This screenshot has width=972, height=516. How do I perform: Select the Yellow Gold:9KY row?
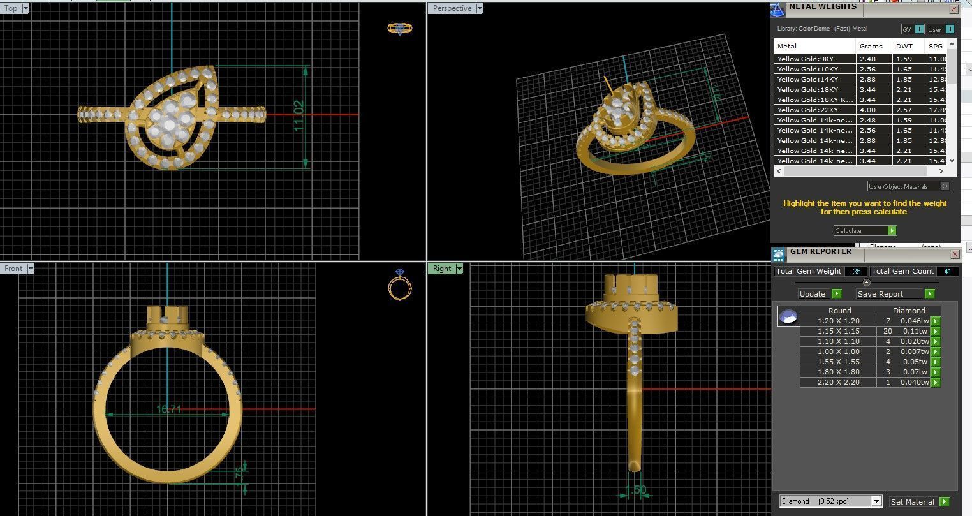pyautogui.click(x=860, y=59)
